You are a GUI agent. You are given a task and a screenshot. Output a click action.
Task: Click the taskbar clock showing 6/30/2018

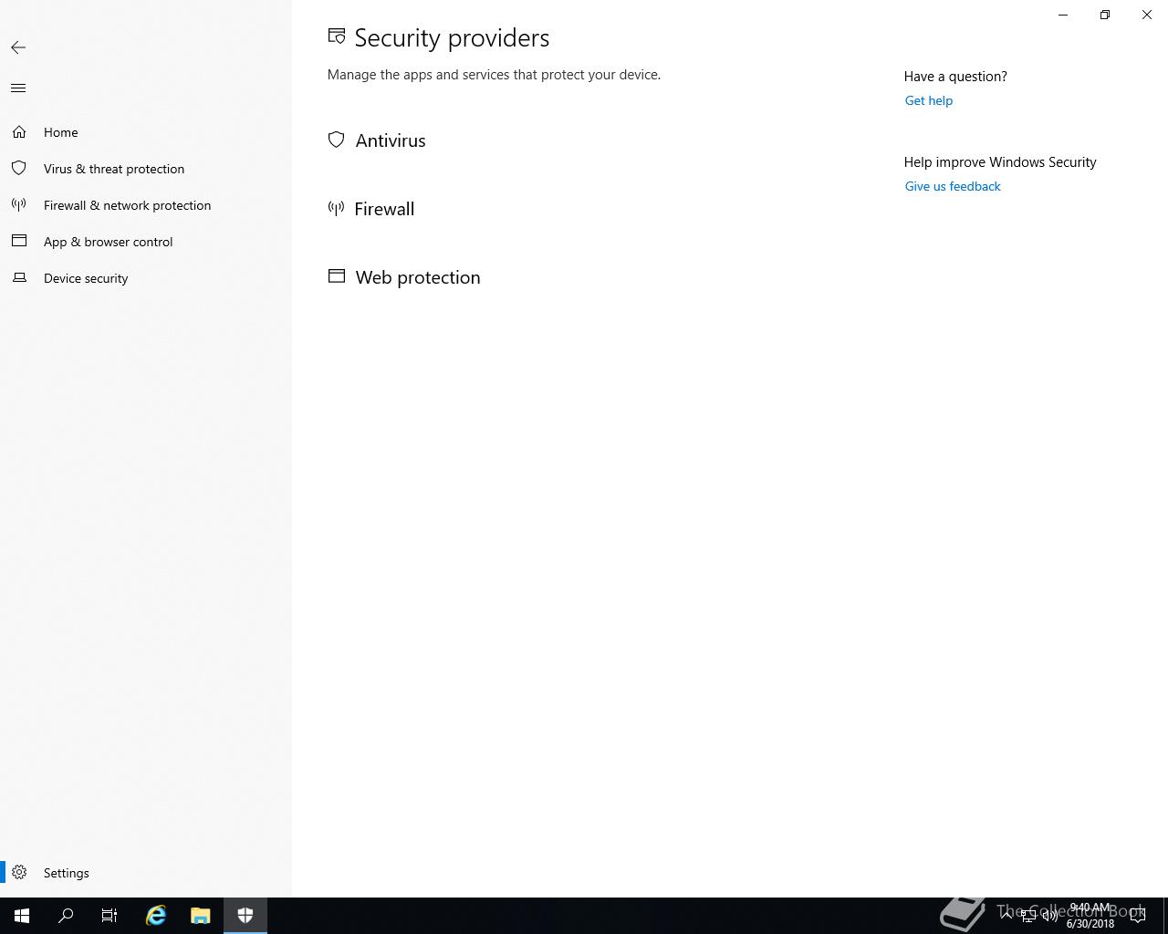(x=1090, y=916)
